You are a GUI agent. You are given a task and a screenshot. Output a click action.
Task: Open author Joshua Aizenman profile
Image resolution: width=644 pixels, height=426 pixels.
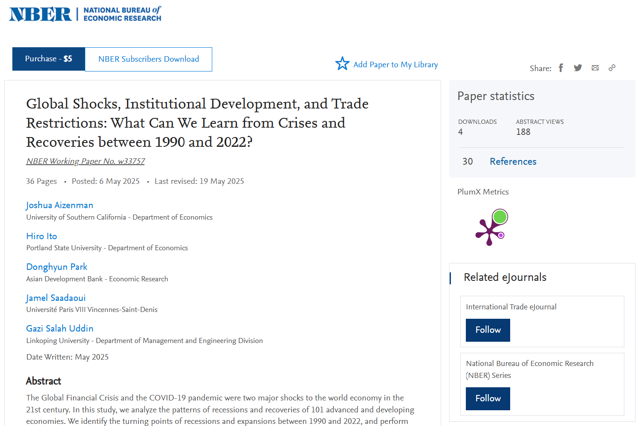point(60,205)
